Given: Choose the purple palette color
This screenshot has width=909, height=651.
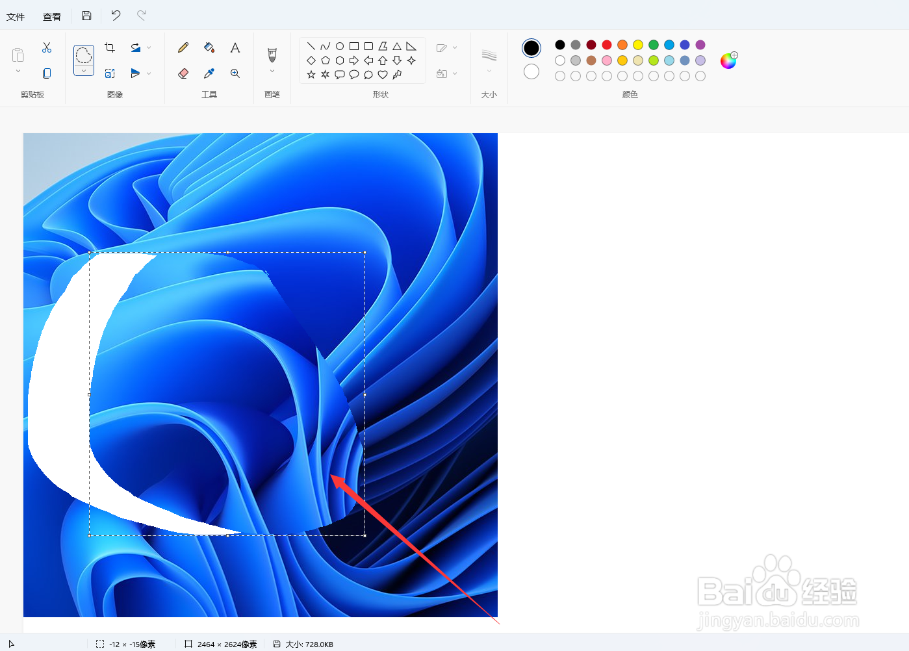Looking at the screenshot, I should click(x=700, y=45).
